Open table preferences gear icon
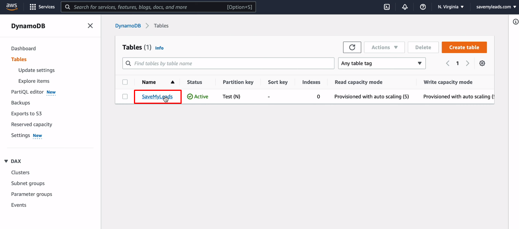The image size is (519, 229). pos(482,63)
